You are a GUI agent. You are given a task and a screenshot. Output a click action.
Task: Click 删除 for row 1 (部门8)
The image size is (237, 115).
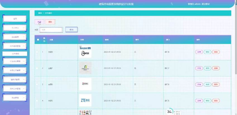tap(216, 52)
